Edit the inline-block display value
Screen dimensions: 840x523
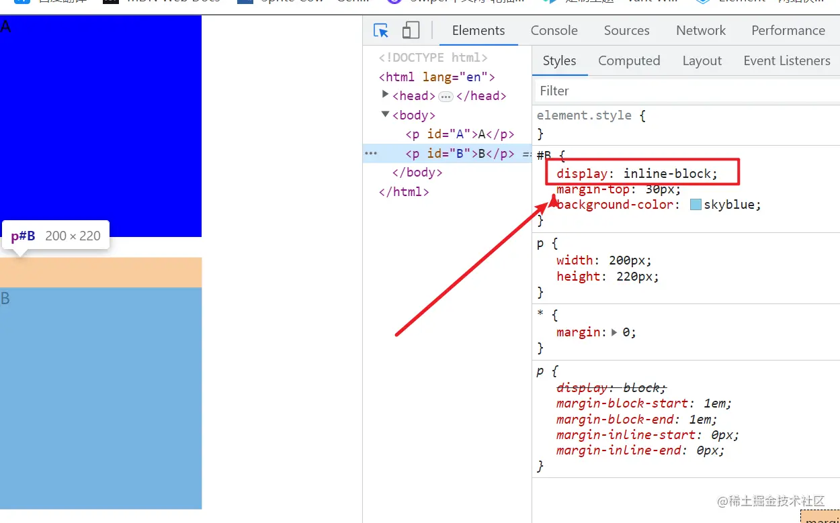667,174
